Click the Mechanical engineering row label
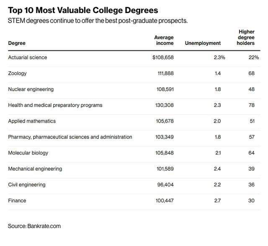268x246 pixels. tap(35, 169)
